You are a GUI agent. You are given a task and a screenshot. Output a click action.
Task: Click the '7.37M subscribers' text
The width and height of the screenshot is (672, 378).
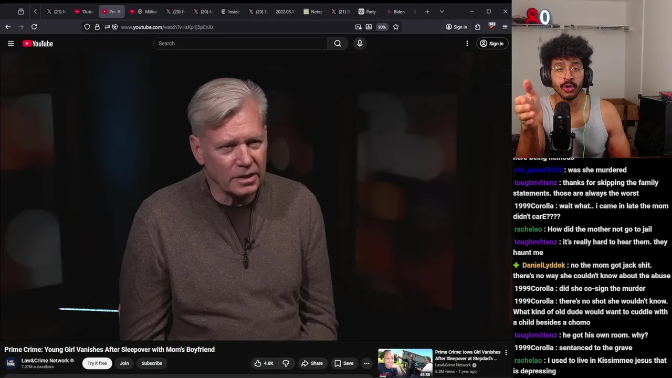click(x=37, y=367)
